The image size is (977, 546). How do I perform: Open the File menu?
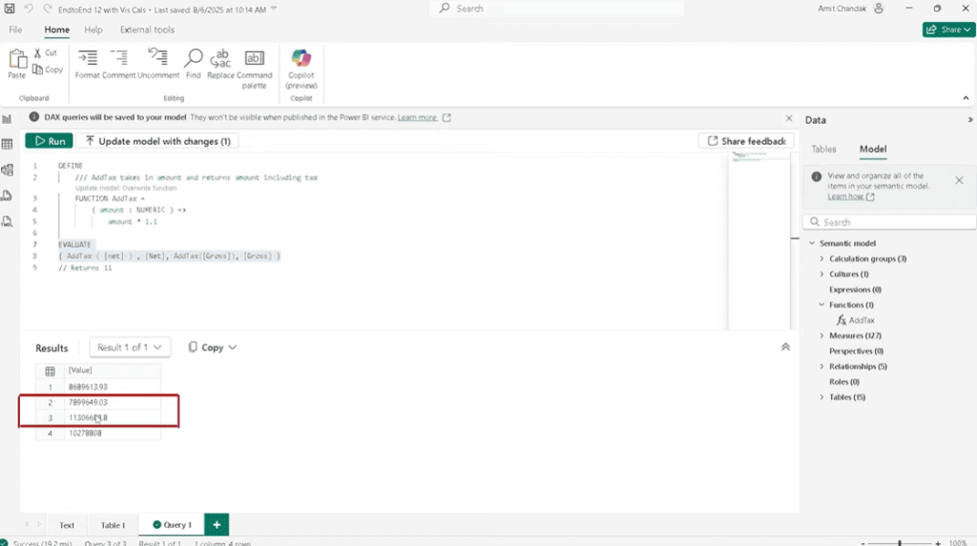coord(15,30)
